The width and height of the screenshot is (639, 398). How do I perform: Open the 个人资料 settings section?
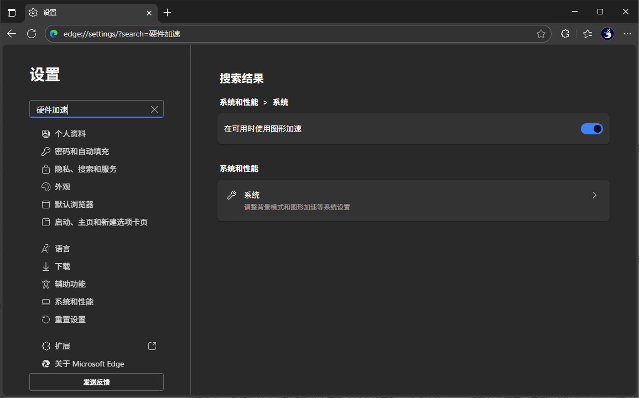tap(70, 133)
